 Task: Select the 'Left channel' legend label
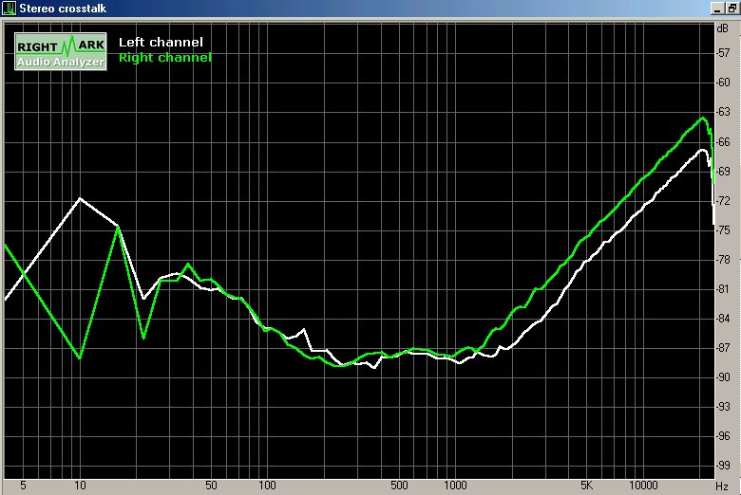(x=161, y=42)
